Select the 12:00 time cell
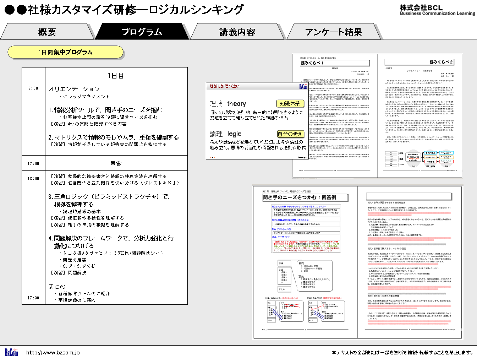The height and width of the screenshot is (358, 477). tap(33, 164)
